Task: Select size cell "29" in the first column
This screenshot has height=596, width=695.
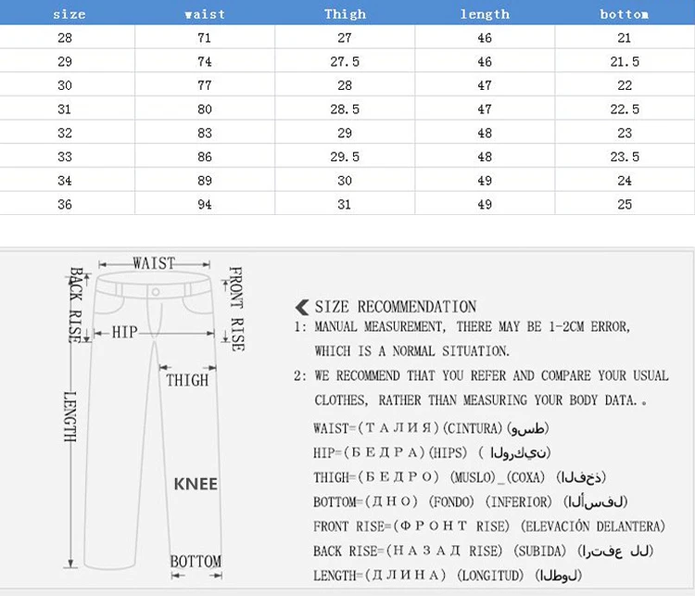Action: pyautogui.click(x=65, y=62)
